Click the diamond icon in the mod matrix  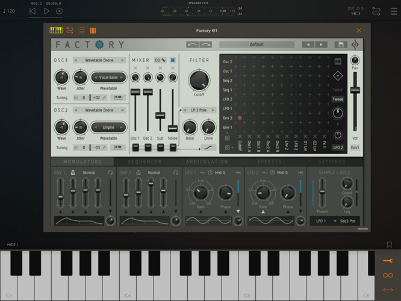tap(338, 76)
